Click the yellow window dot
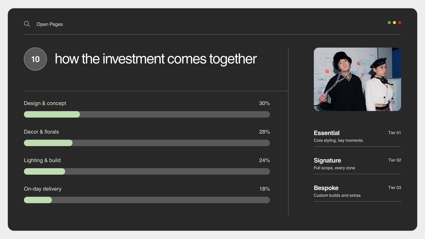This screenshot has width=425, height=239. coord(394,23)
